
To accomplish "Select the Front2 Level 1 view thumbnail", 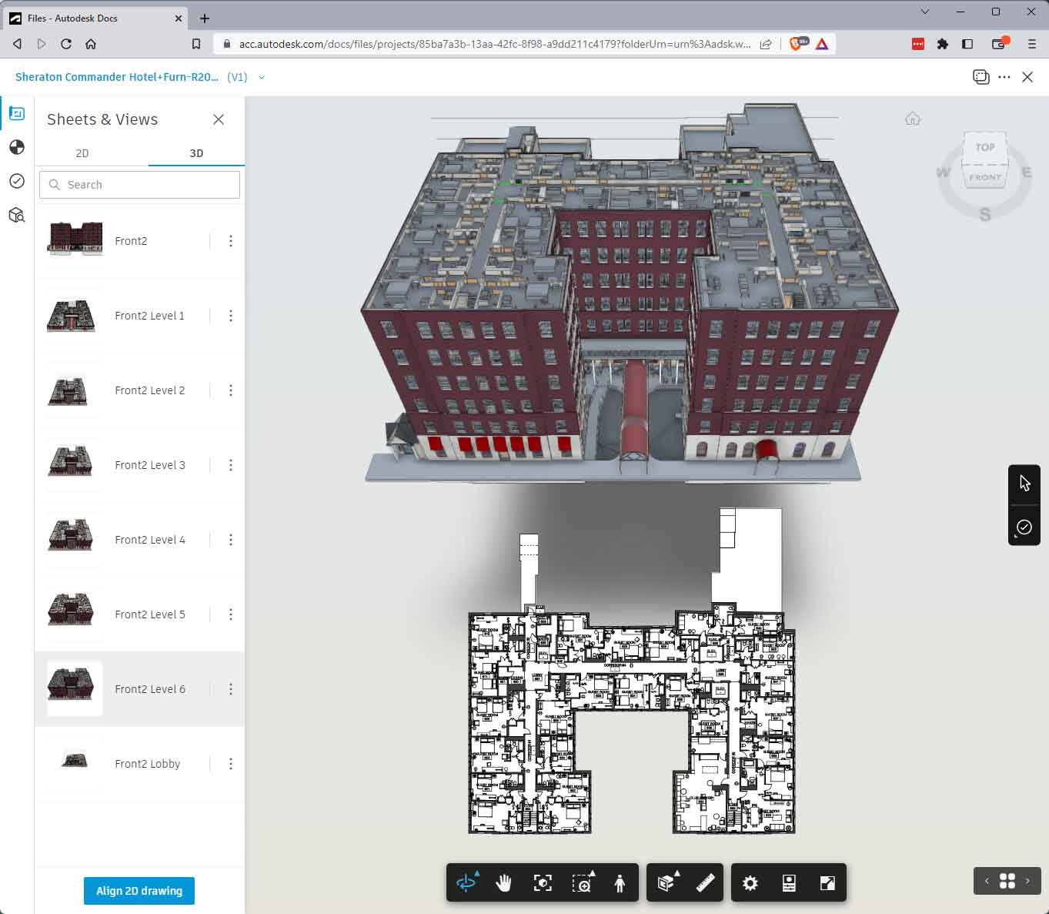I will coord(72,316).
